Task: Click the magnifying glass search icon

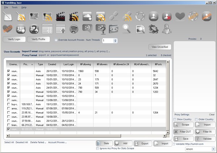Action: click(127, 29)
